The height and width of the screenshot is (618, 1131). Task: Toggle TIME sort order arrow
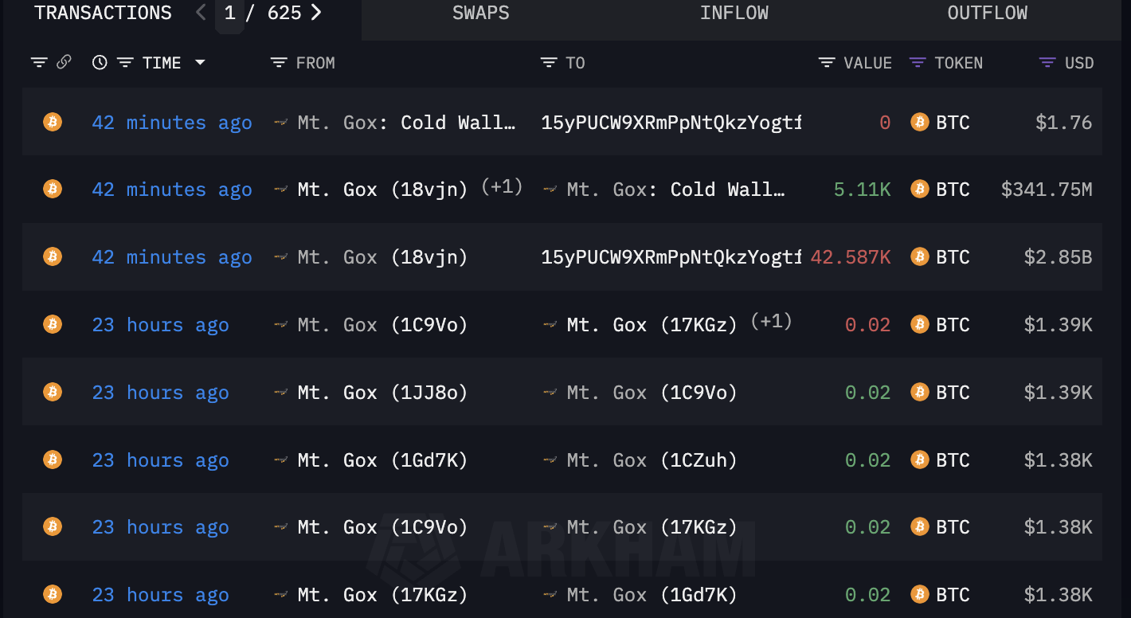200,63
